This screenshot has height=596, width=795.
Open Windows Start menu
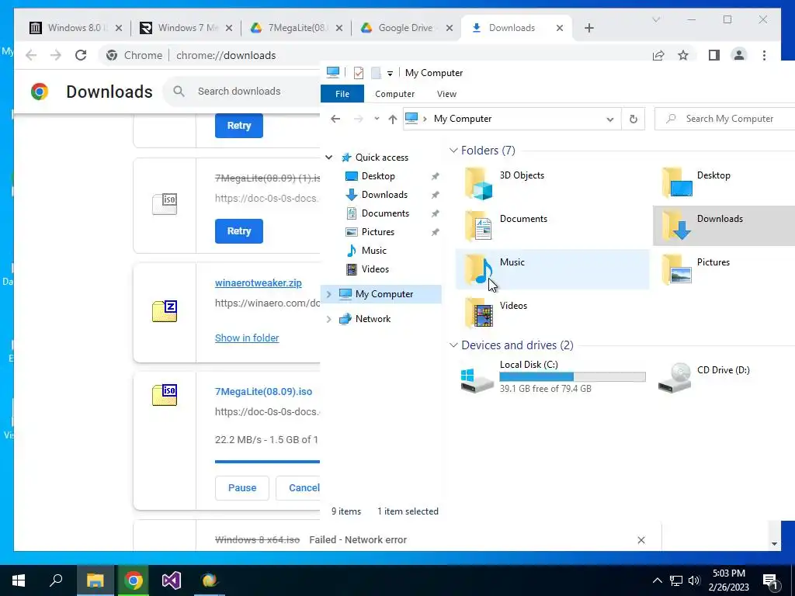[19, 580]
